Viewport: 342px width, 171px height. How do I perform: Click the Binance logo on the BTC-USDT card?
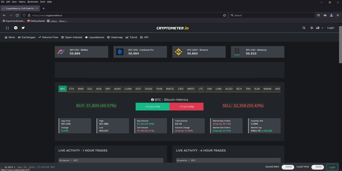click(178, 52)
